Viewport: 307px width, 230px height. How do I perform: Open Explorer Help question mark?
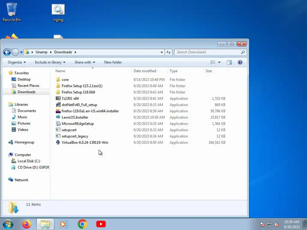pyautogui.click(x=240, y=62)
